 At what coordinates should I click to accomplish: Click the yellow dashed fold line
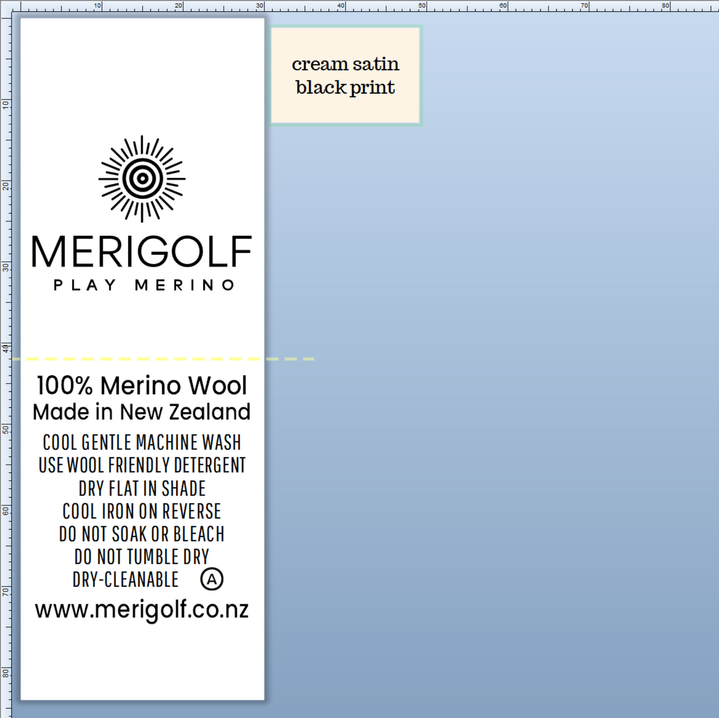click(x=149, y=357)
